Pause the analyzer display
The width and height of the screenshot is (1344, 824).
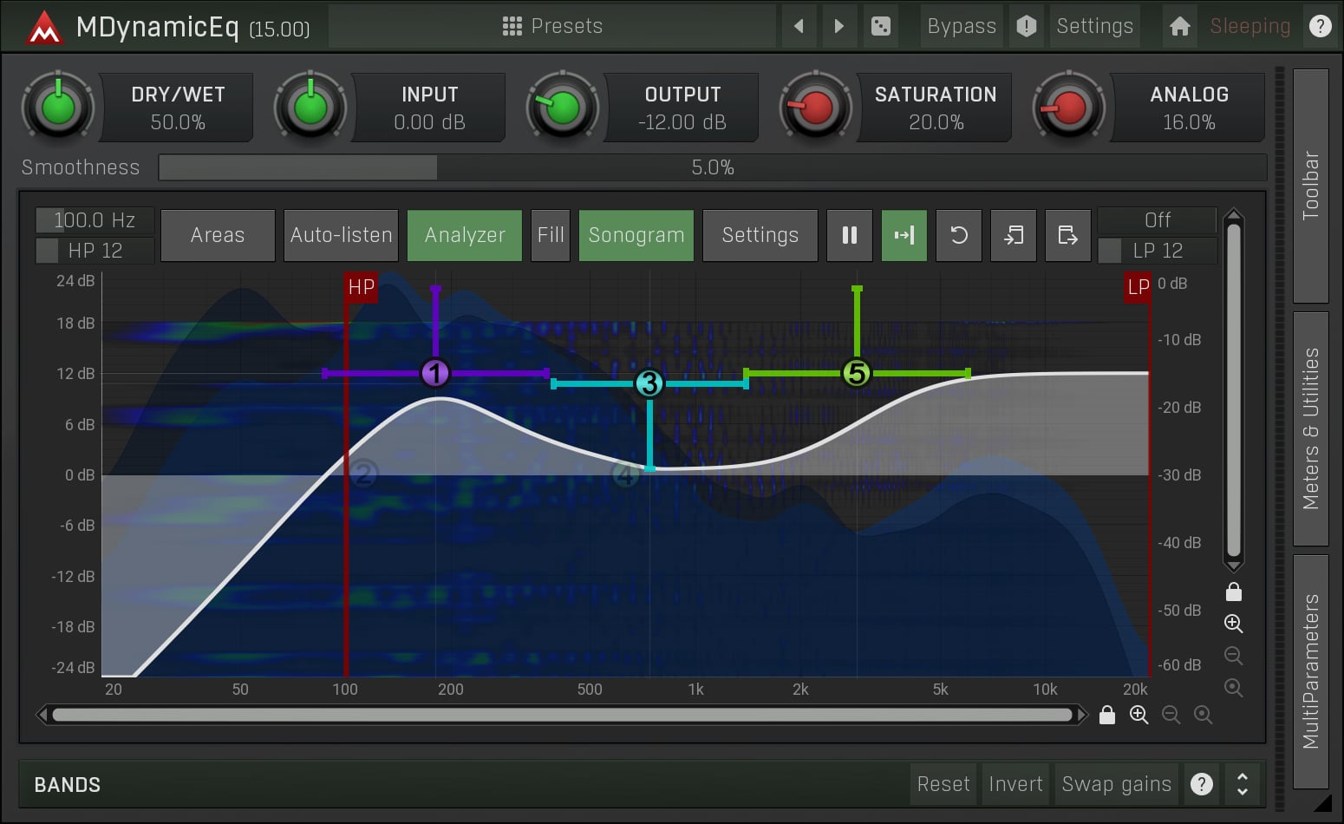pyautogui.click(x=850, y=235)
